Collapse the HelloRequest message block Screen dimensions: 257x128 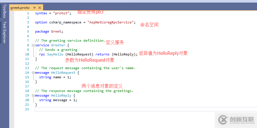pos(33,73)
